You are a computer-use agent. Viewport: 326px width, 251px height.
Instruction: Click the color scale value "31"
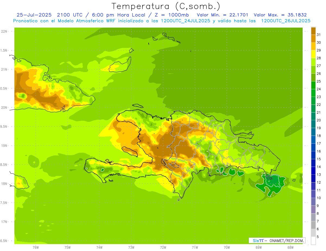(x=319, y=35)
